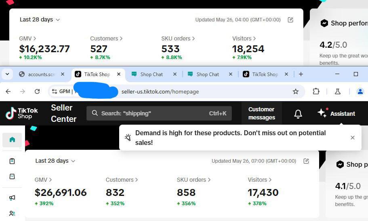
Task: Open Last 28 days dropdown in lower dashboard
Action: tap(55, 161)
